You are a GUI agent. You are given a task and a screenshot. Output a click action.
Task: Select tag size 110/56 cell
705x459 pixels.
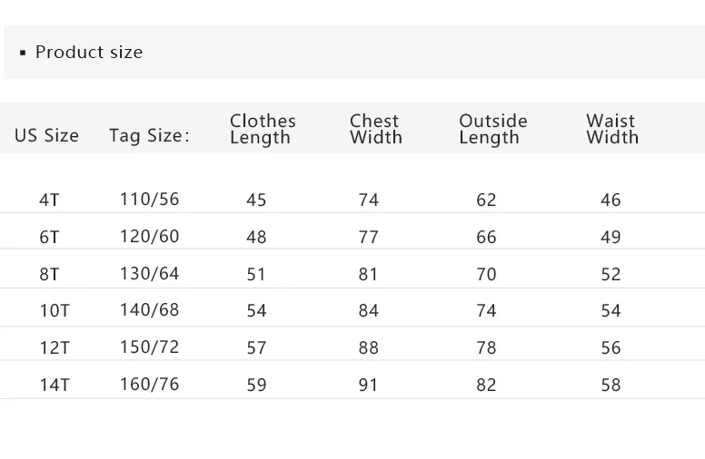[149, 200]
